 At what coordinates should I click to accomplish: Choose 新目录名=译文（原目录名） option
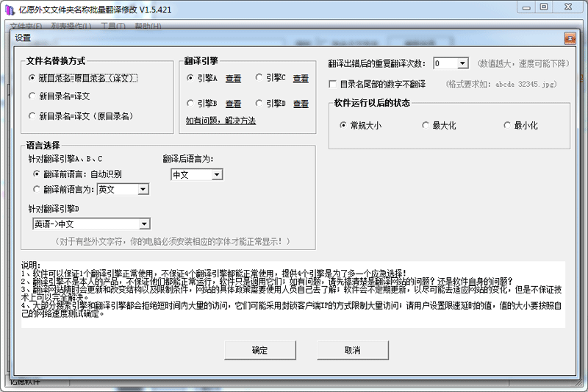tap(32, 115)
